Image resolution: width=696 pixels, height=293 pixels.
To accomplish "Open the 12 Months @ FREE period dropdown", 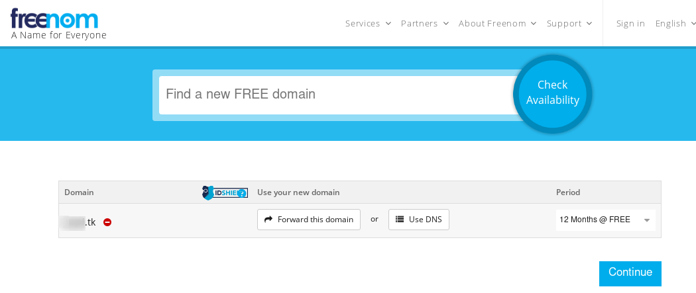I will (605, 220).
